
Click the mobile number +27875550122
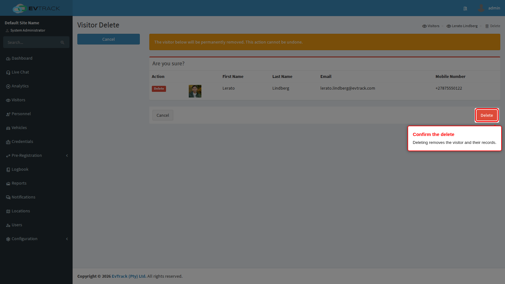(x=449, y=88)
